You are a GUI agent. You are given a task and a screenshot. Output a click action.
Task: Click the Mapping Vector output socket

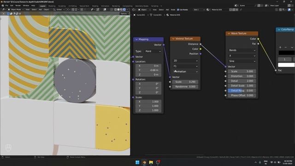164,45
